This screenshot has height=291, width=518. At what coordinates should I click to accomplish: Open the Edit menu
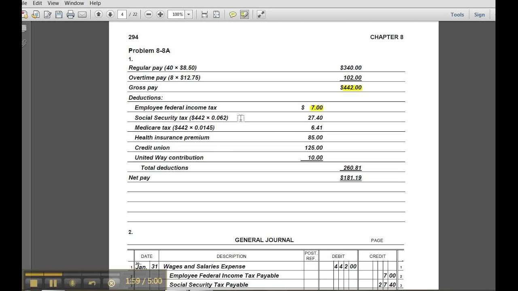(x=37, y=3)
